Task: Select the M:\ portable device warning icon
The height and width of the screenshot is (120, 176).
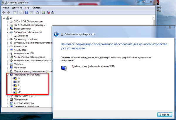Action: (15, 93)
